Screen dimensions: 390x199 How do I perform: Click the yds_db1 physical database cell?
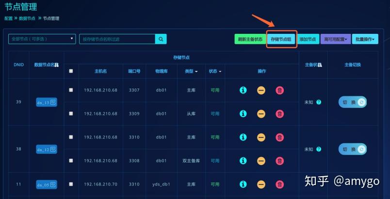coord(162,184)
